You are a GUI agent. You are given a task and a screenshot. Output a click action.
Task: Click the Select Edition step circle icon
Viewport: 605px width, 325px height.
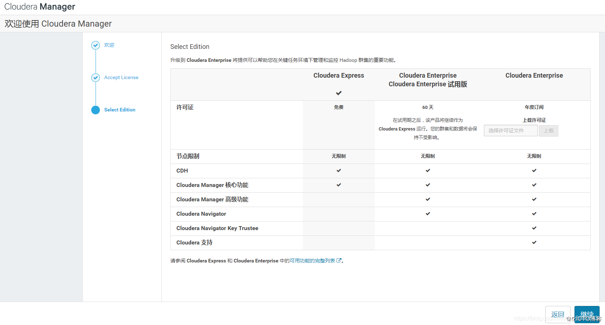pos(96,110)
